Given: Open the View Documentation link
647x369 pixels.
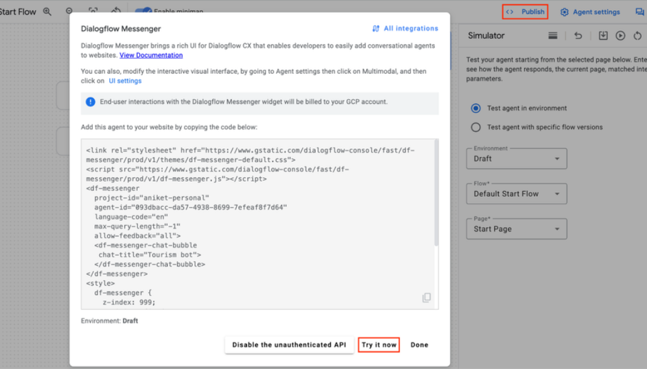Looking at the screenshot, I should (151, 56).
